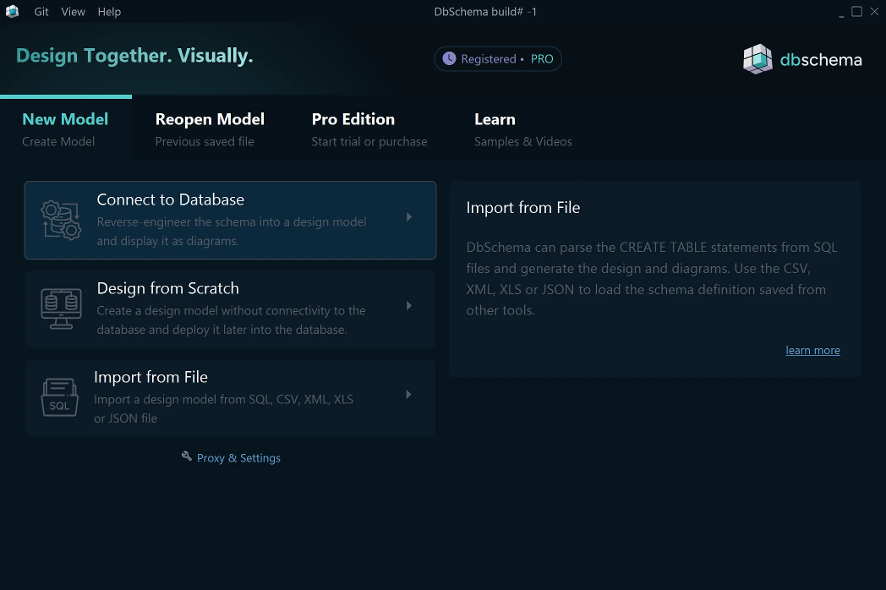Open Proxy & Settings link
The height and width of the screenshot is (590, 886).
[238, 458]
